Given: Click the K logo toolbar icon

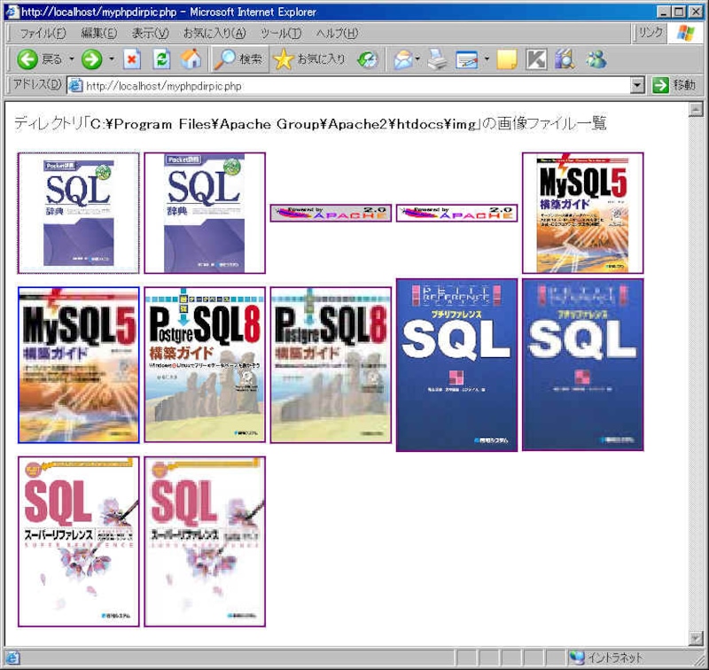Looking at the screenshot, I should [536, 59].
